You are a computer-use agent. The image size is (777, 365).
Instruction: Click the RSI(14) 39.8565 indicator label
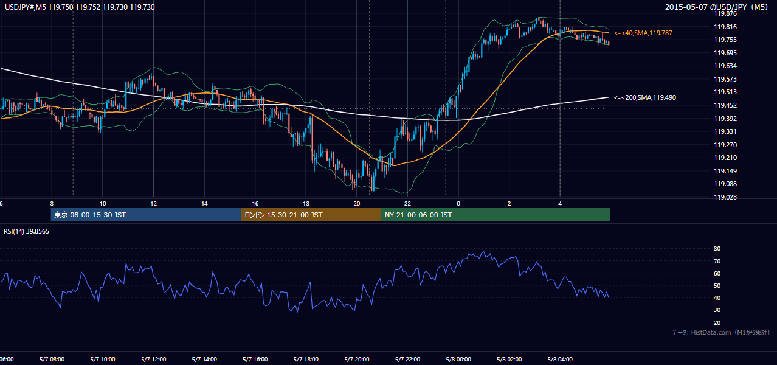click(27, 231)
